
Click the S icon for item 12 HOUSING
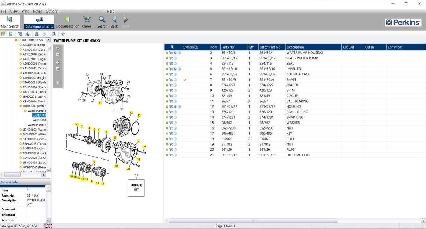click(x=175, y=106)
